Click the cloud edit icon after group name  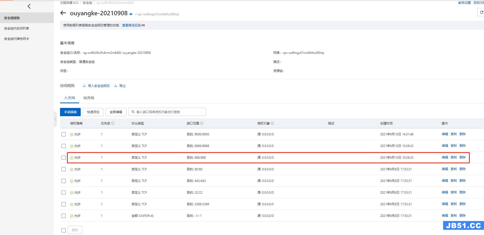131,14
